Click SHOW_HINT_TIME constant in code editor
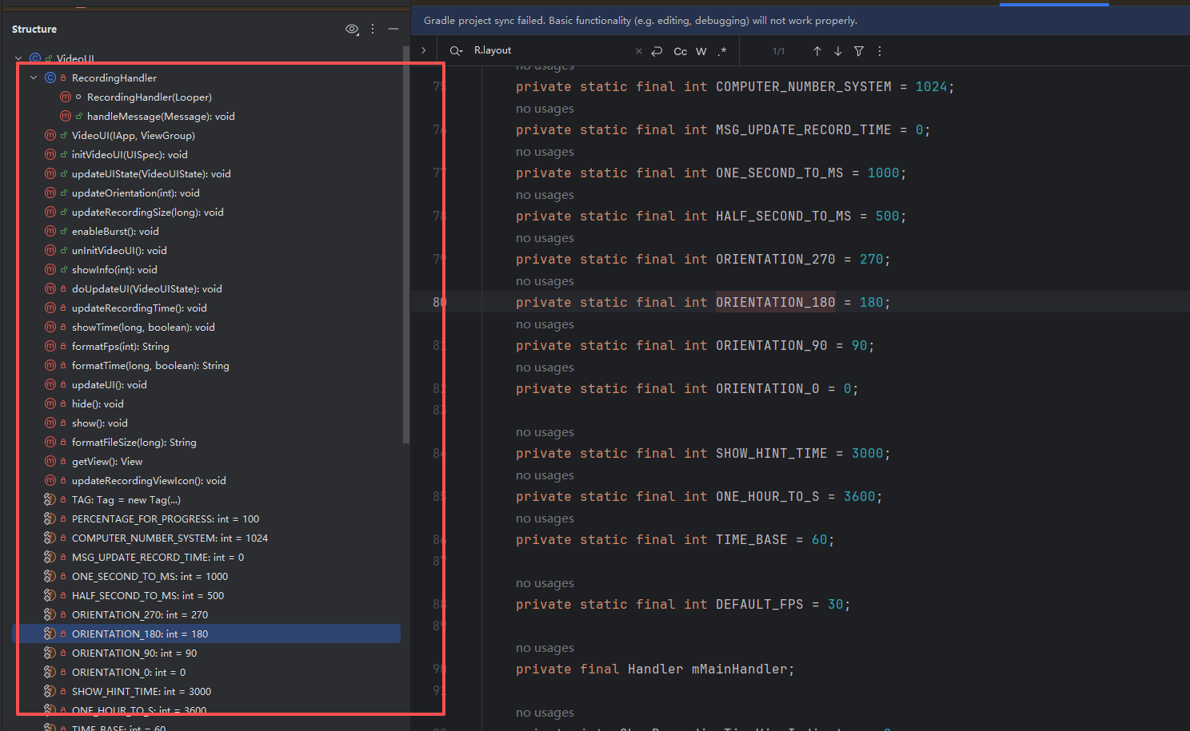The image size is (1190, 731). pos(771,453)
